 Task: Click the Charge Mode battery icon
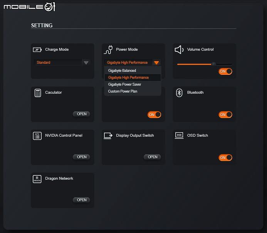coord(37,50)
